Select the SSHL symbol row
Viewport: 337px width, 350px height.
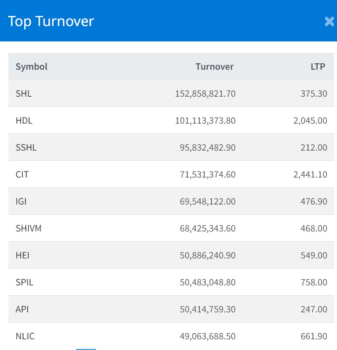click(26, 147)
